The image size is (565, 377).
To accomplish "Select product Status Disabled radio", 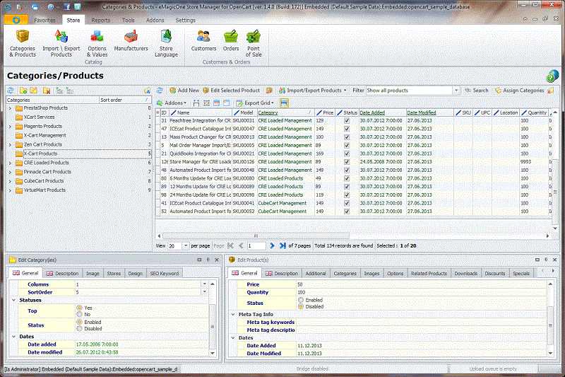I will [x=301, y=306].
